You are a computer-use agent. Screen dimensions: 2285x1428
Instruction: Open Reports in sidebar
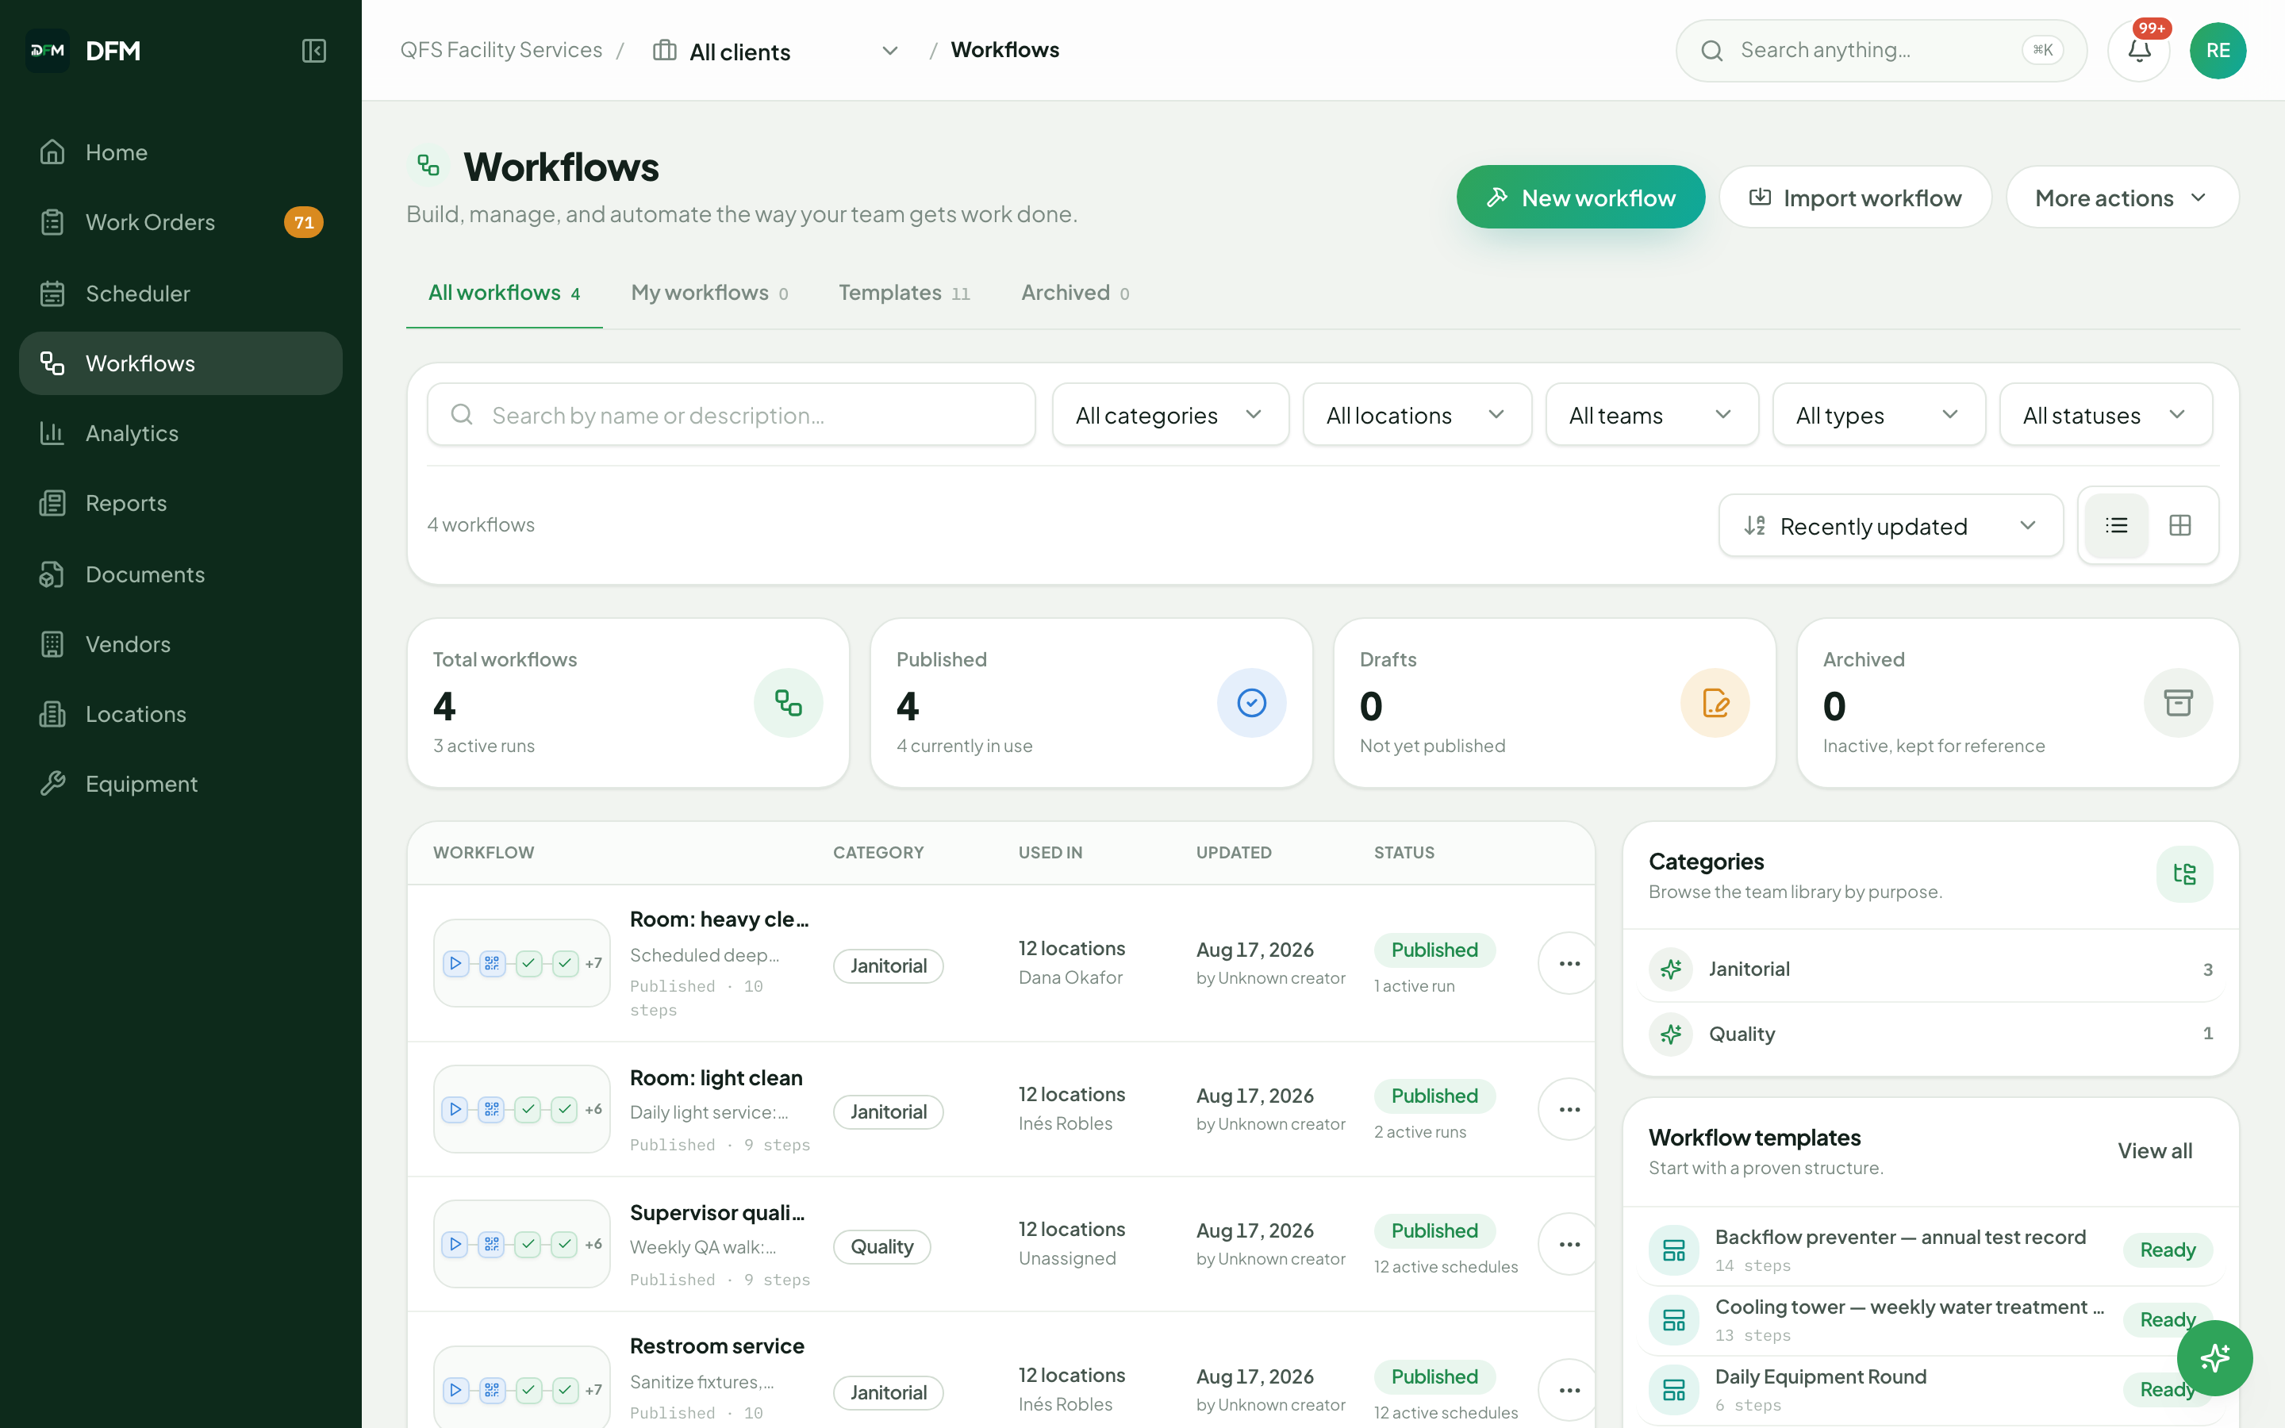[x=180, y=504]
